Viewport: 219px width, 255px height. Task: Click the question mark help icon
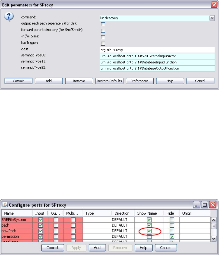point(9,17)
